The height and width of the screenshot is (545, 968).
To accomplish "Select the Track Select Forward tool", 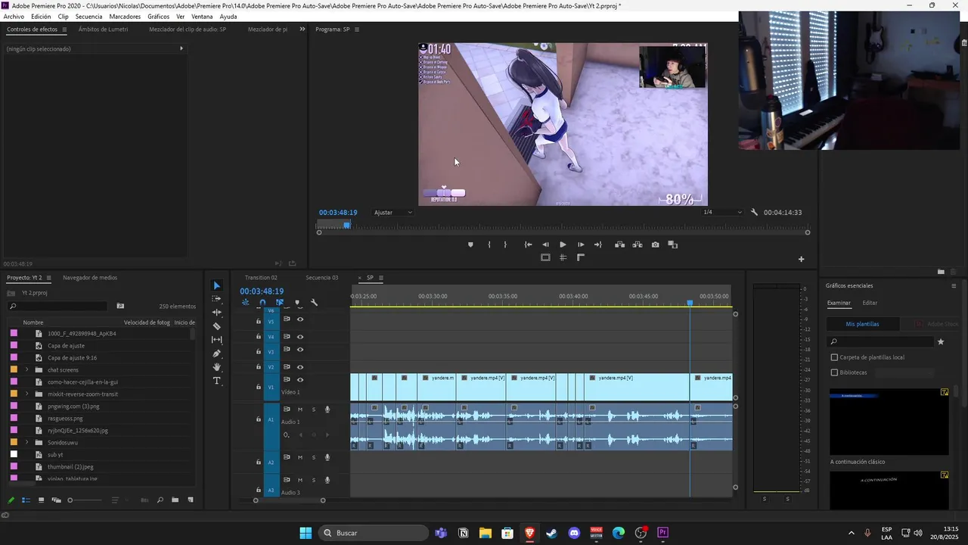I will [x=217, y=299].
